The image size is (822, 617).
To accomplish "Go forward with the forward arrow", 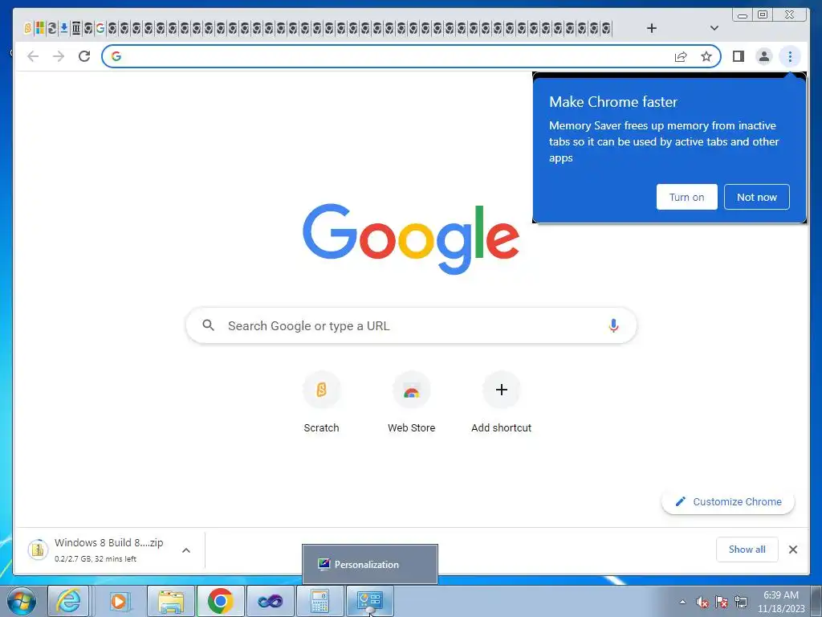I will tap(59, 56).
